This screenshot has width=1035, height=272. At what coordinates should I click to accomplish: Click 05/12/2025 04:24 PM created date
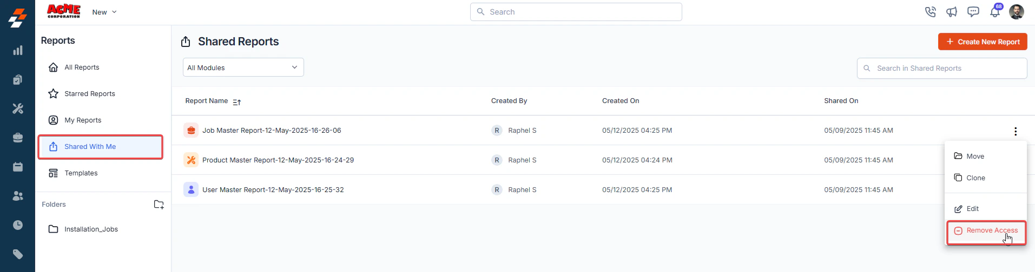637,160
